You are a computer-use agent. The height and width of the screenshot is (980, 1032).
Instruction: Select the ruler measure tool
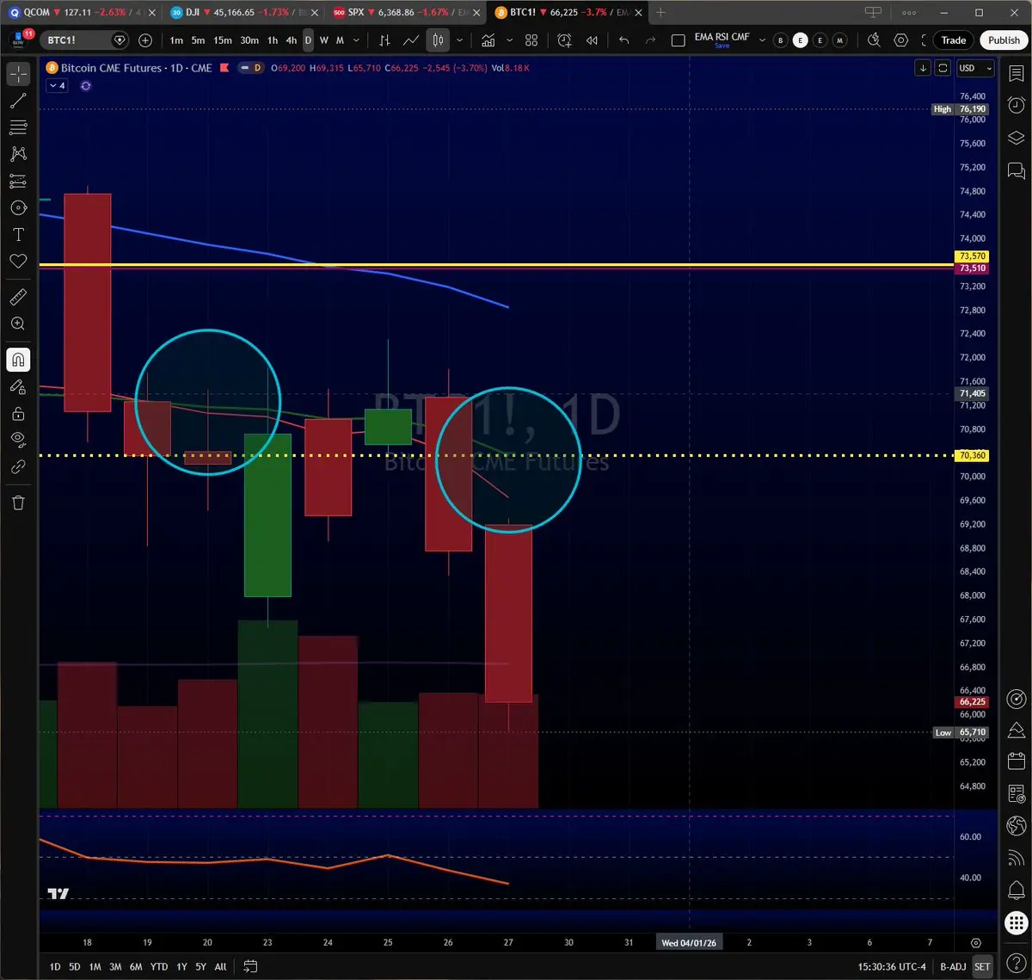tap(18, 298)
